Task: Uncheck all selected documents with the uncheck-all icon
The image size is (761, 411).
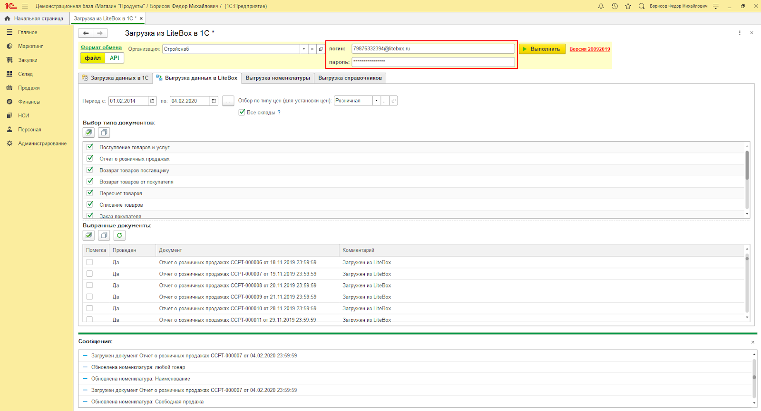Action: (x=104, y=235)
